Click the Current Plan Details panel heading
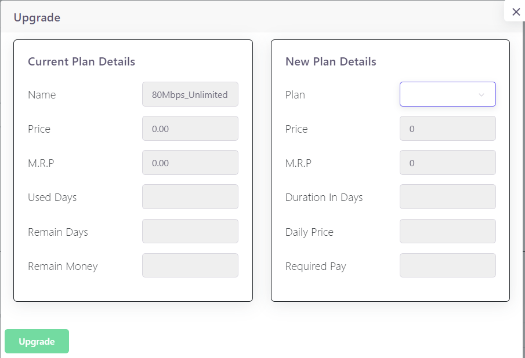 coord(81,61)
